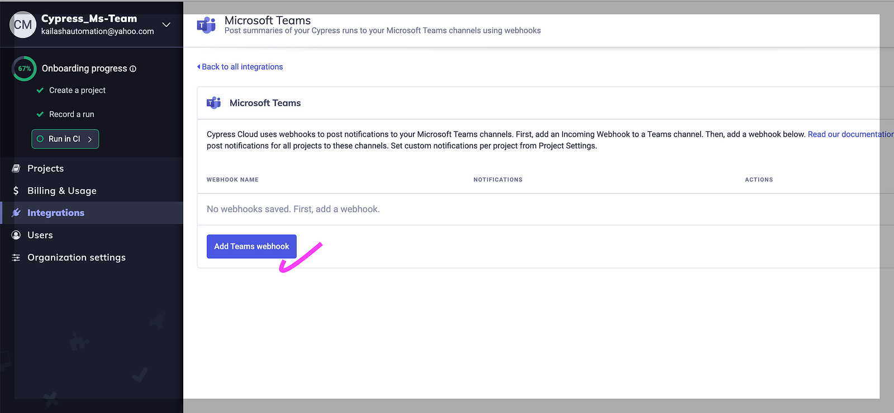Click the Projects book icon
Screen dimensions: 894x413
point(16,169)
